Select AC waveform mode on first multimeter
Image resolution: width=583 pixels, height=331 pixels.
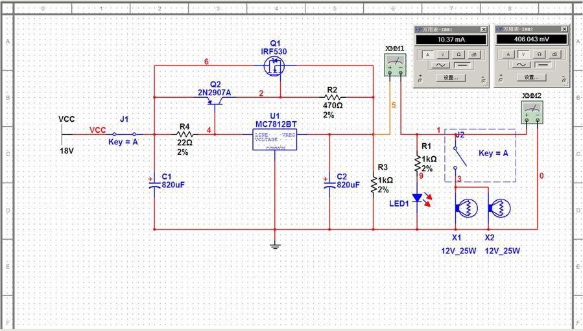[441, 65]
